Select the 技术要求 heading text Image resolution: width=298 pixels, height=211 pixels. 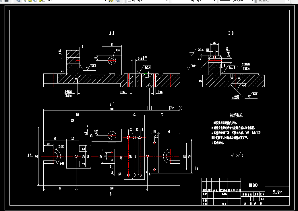click(236, 115)
